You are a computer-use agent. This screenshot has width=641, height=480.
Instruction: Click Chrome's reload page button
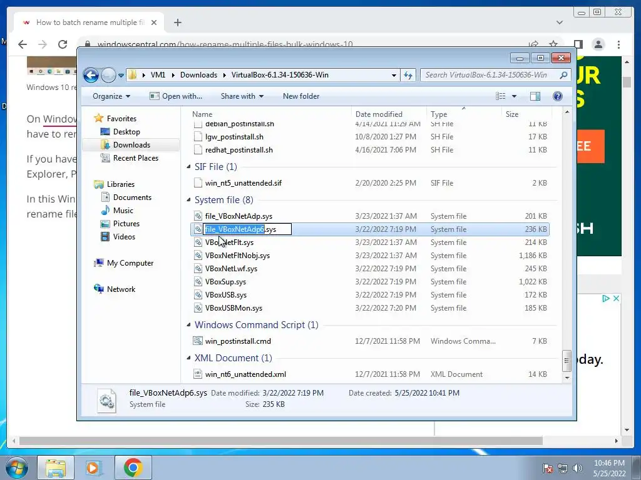tap(63, 44)
